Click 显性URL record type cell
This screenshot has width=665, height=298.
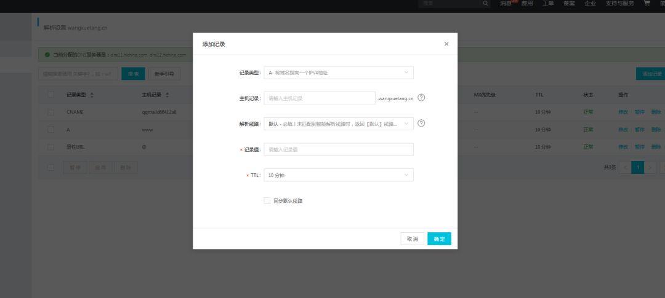pyautogui.click(x=76, y=147)
